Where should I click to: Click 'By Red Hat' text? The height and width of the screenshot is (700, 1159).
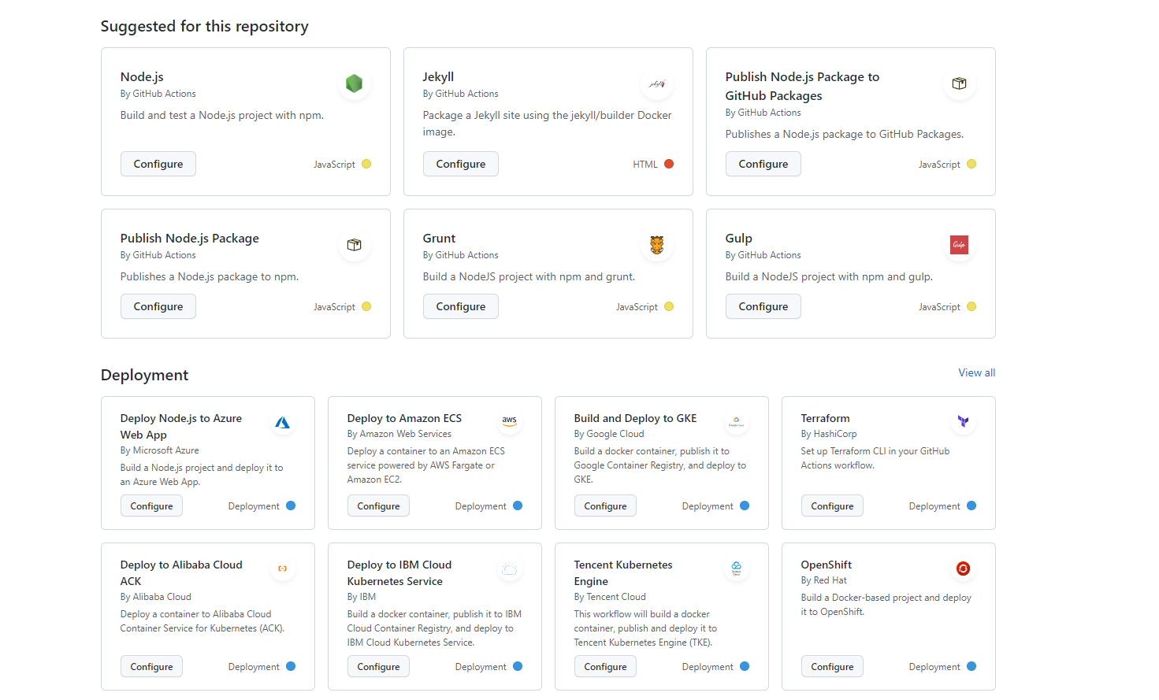coord(823,580)
